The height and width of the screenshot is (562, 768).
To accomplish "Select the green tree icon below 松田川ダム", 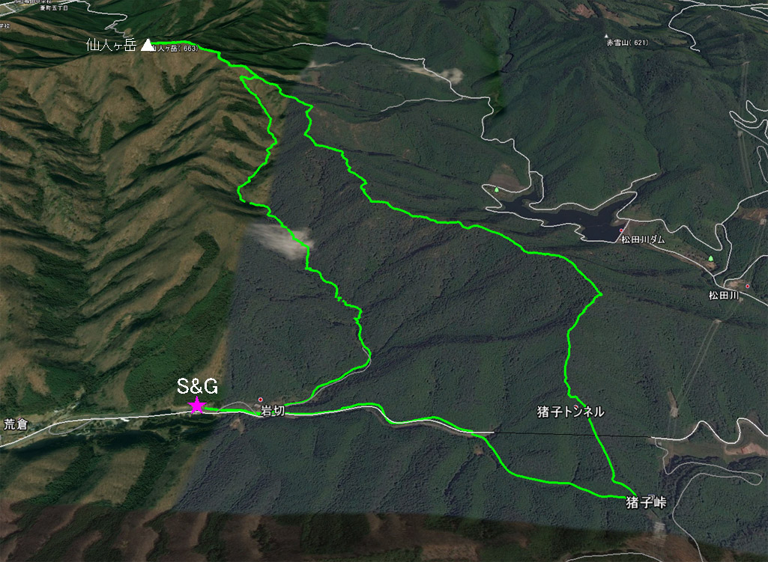I will (711, 258).
